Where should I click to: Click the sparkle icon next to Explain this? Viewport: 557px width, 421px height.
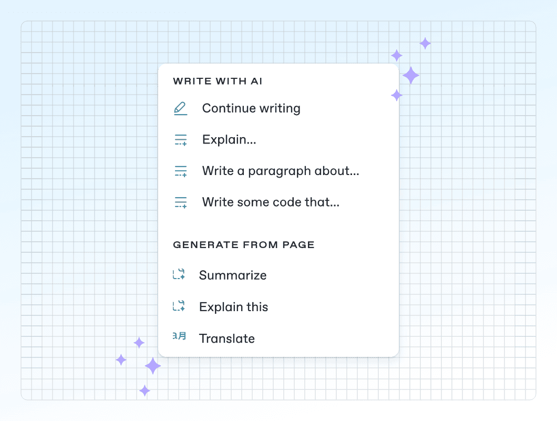(179, 306)
